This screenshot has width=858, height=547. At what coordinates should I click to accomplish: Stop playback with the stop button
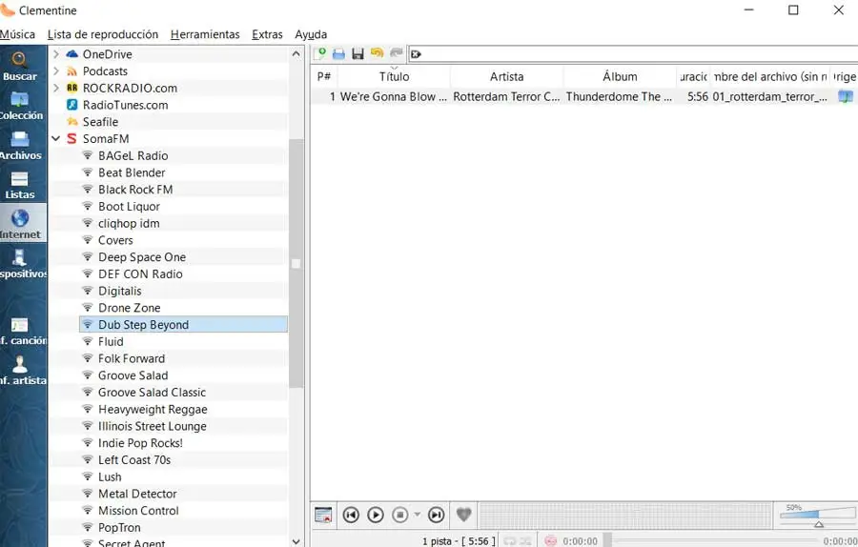click(x=400, y=515)
